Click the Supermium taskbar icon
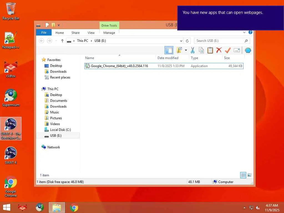The image size is (284, 213). click(x=39, y=207)
